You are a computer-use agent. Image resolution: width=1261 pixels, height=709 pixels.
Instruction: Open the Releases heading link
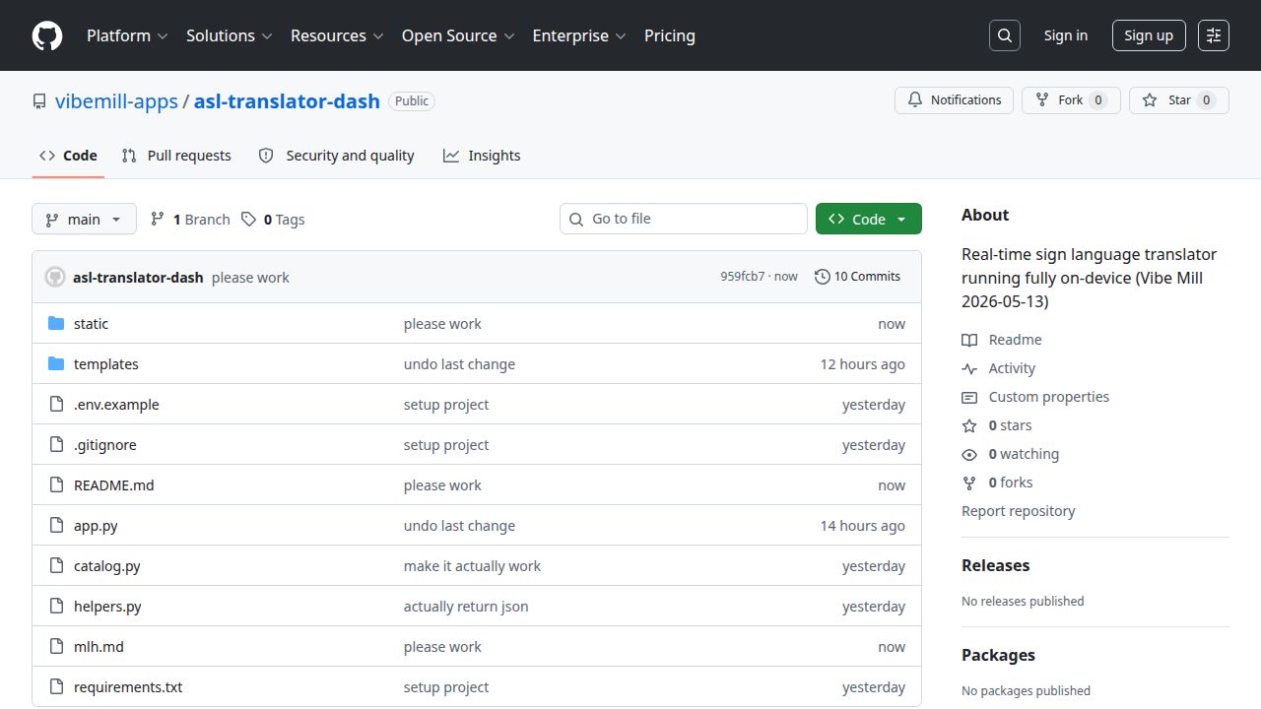[x=995, y=565]
